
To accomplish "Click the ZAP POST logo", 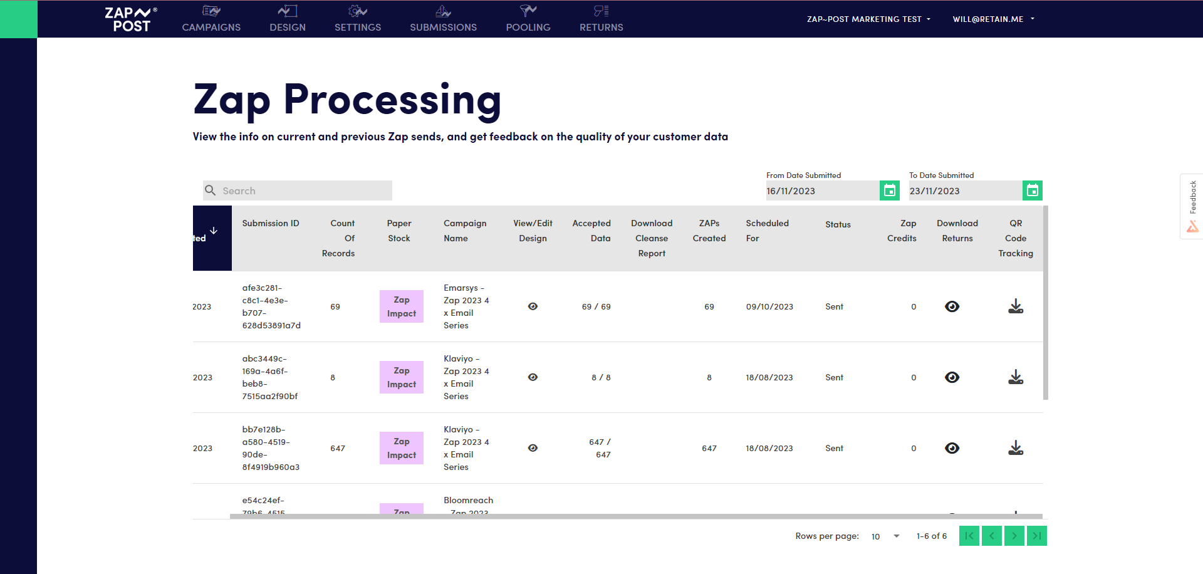I will click(130, 19).
